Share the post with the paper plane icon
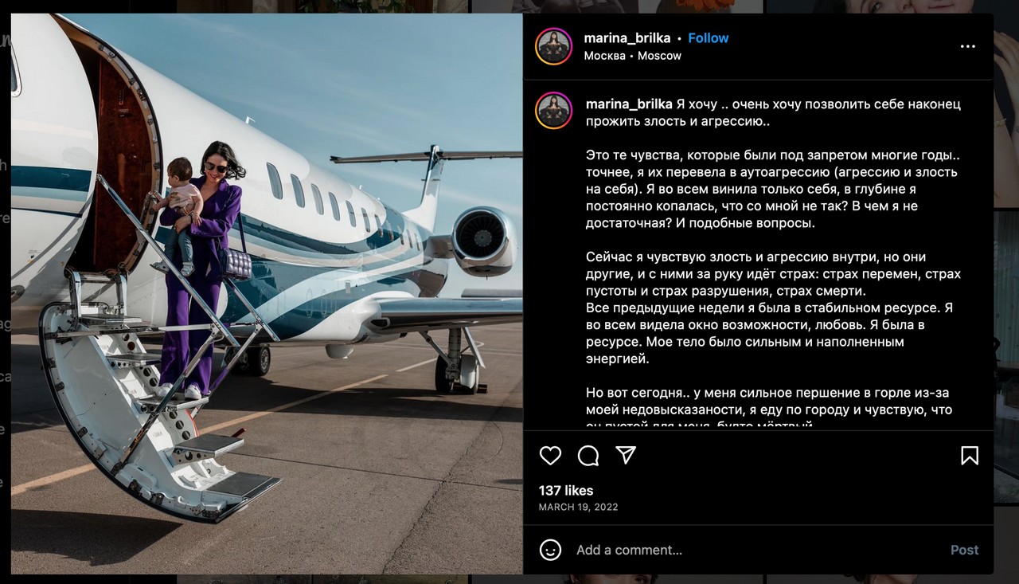Screen dimensions: 1019x584 (x=627, y=455)
